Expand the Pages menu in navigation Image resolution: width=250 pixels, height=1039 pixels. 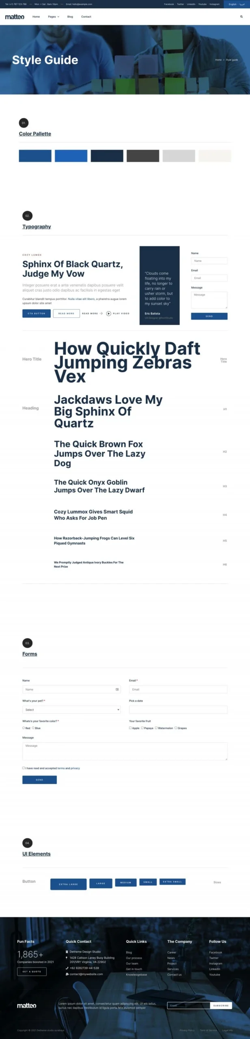[x=54, y=17]
